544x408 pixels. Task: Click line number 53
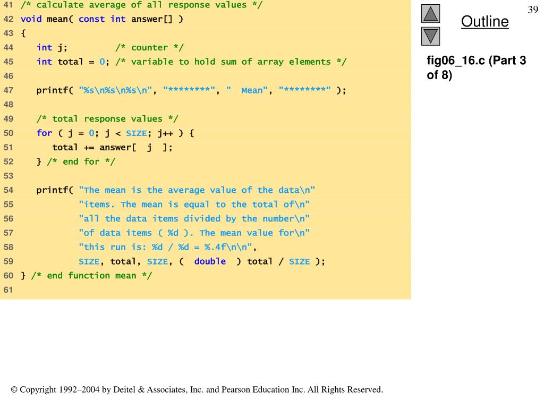(x=8, y=176)
